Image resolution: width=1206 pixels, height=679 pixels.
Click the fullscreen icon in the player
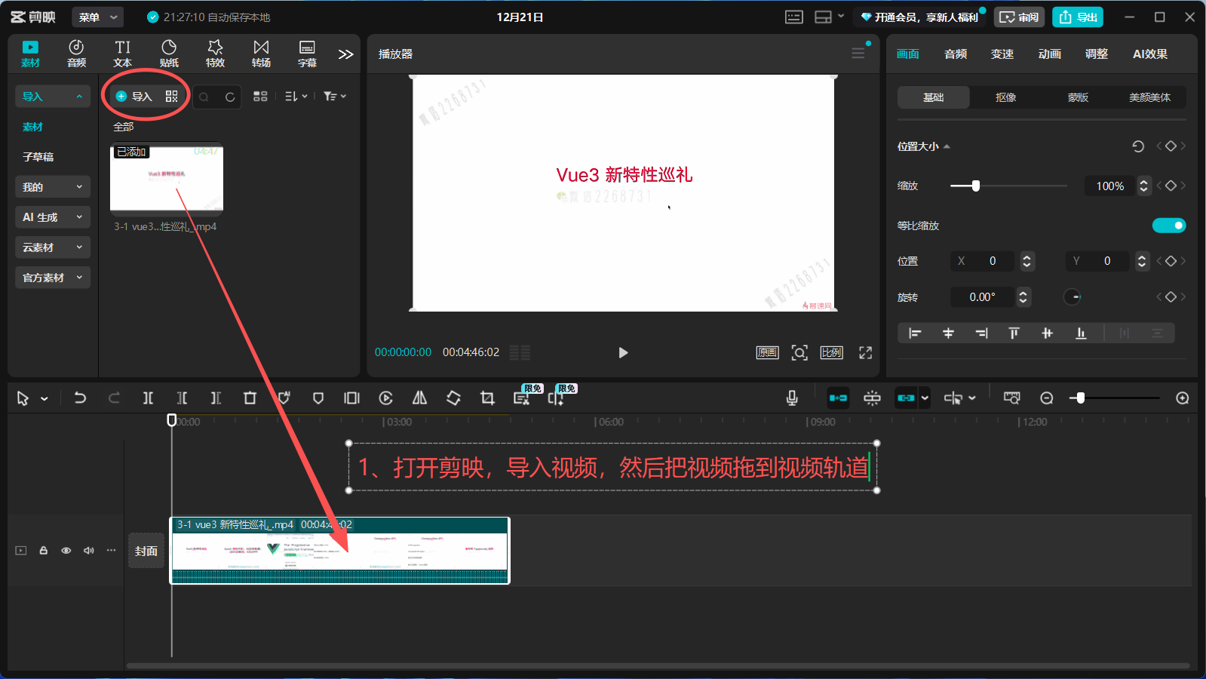coord(865,352)
